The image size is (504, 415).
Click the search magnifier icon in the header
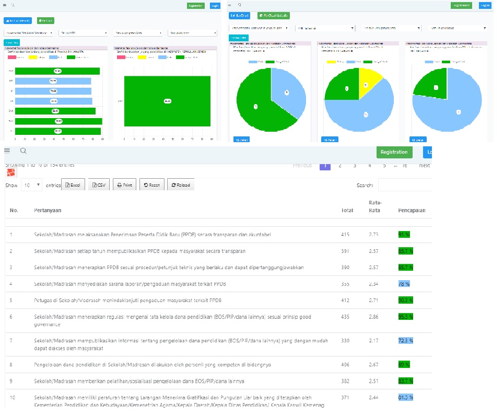click(23, 151)
